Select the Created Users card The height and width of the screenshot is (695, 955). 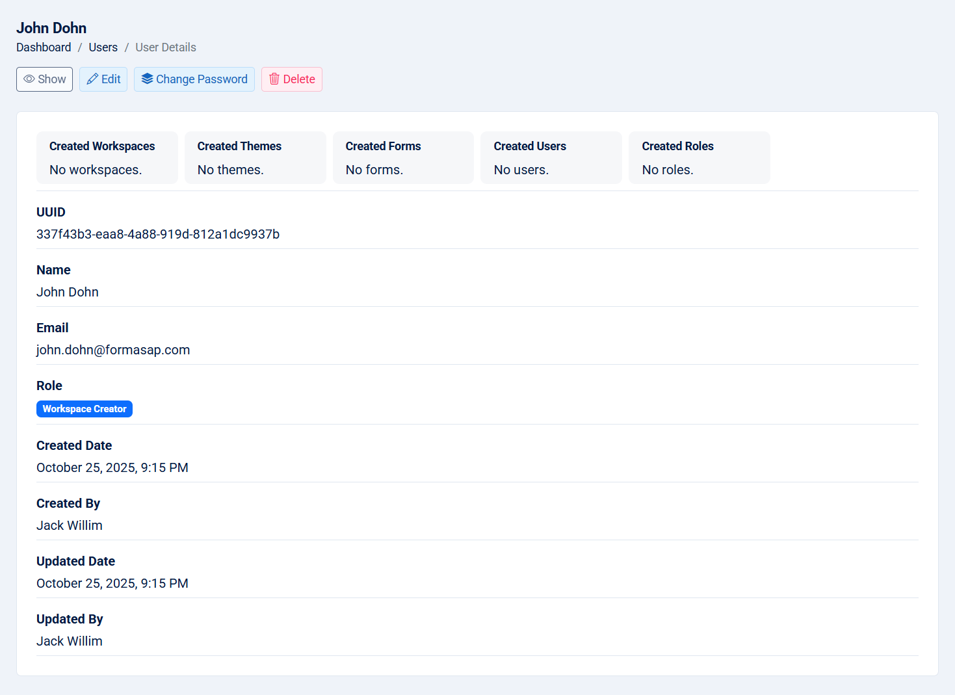click(x=551, y=158)
